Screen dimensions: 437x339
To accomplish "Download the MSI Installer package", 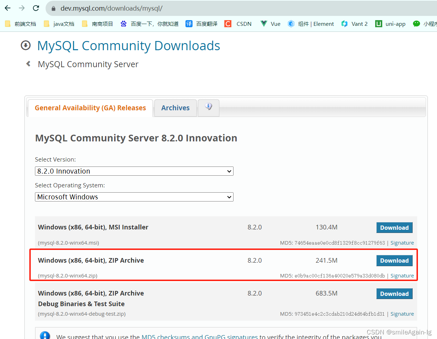I will (394, 228).
